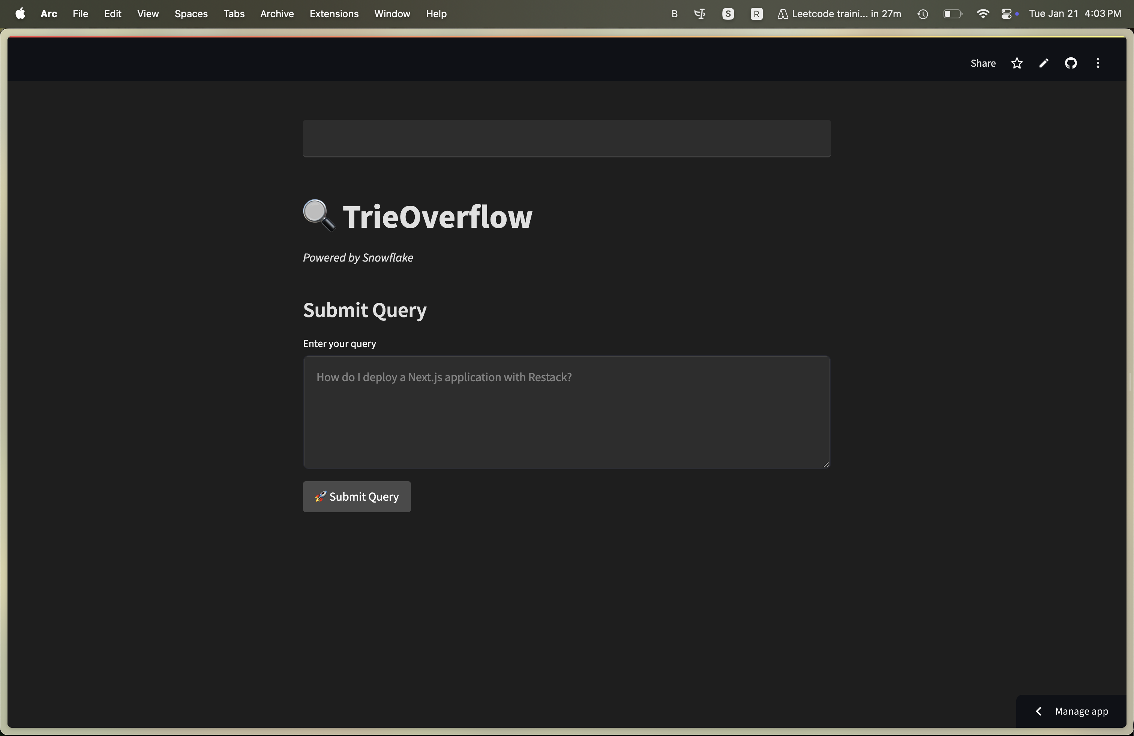
Task: Open the Wi-Fi status icon
Action: pyautogui.click(x=982, y=14)
